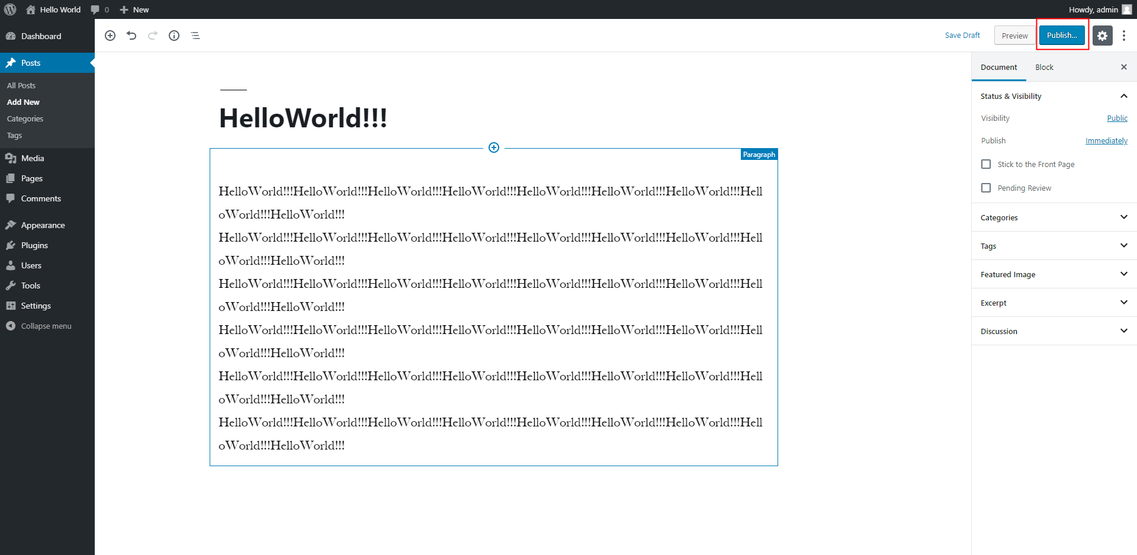Click the Add block plus icon in toolbar
Viewport: 1137px width, 555px height.
[x=110, y=36]
